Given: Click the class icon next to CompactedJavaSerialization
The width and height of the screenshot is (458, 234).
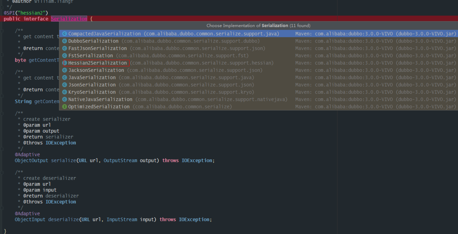Looking at the screenshot, I should pos(64,34).
